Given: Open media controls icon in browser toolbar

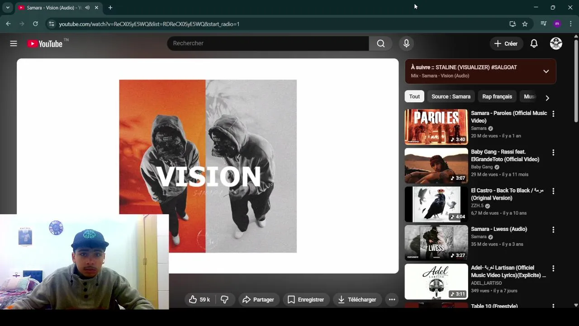Looking at the screenshot, I should [x=544, y=24].
